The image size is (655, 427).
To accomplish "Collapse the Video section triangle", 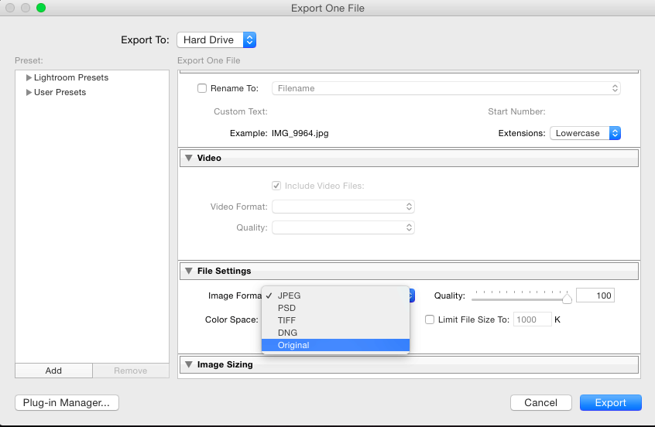I will click(188, 158).
